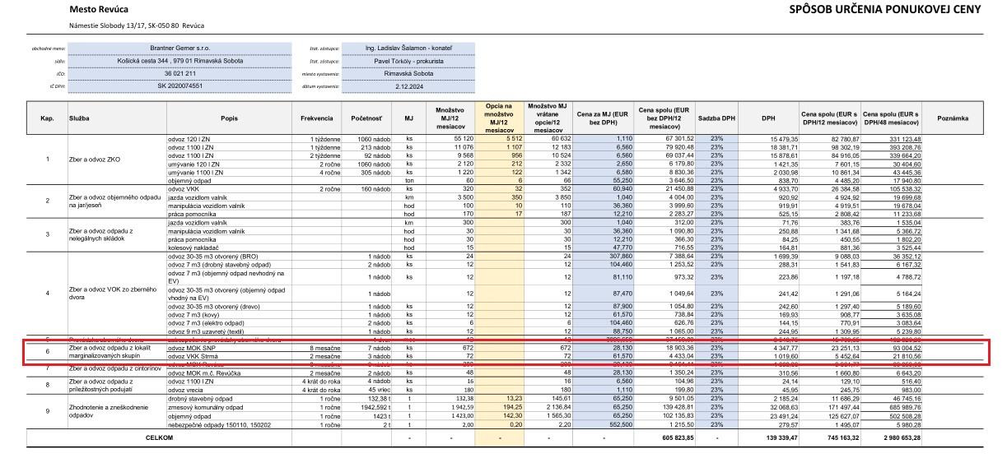
Task: Select the IČO field showing 36 021 211
Action: pos(180,73)
